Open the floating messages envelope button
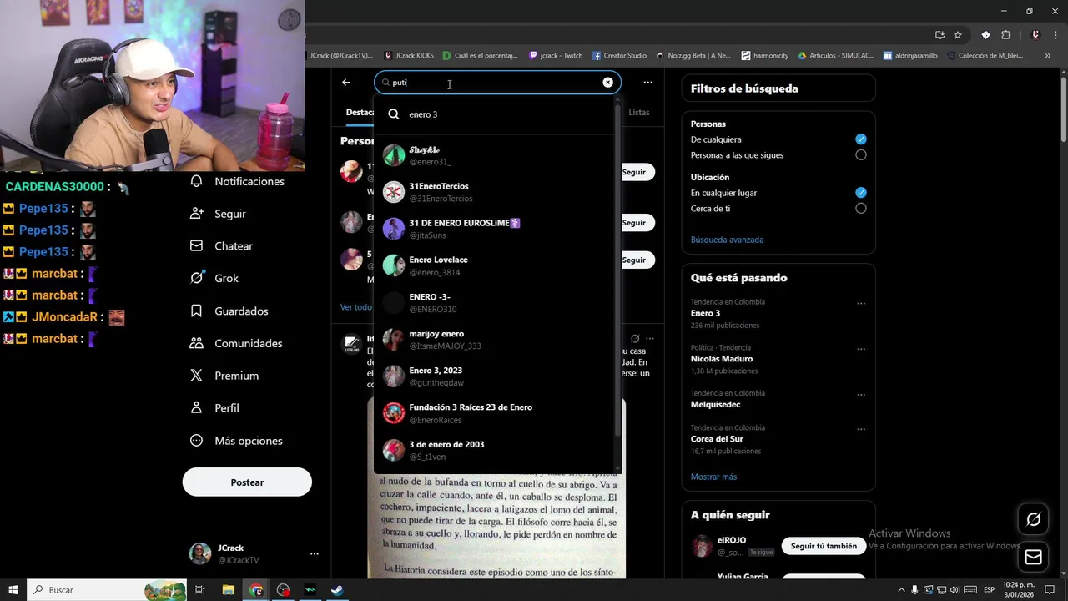This screenshot has width=1068, height=601. (1033, 557)
